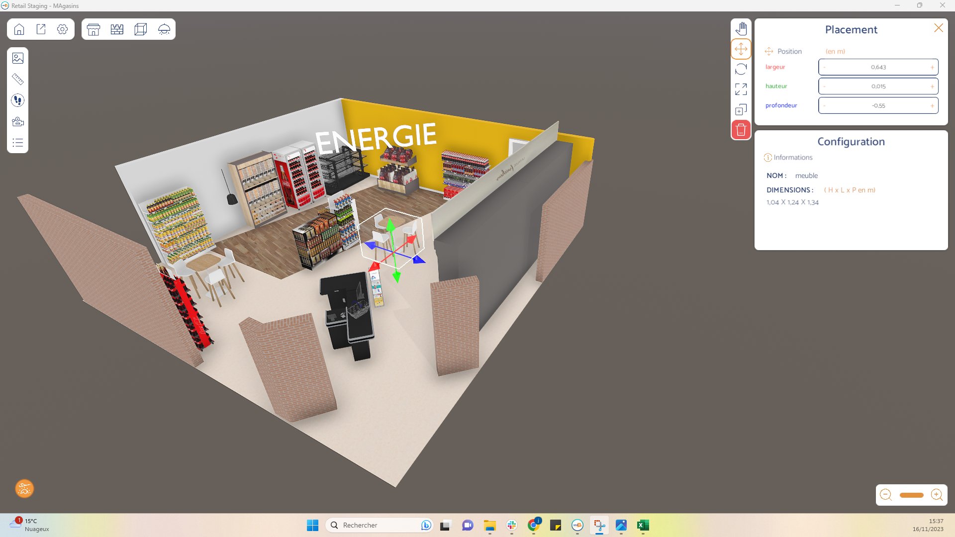
Task: Select the rotate tool
Action: click(741, 69)
